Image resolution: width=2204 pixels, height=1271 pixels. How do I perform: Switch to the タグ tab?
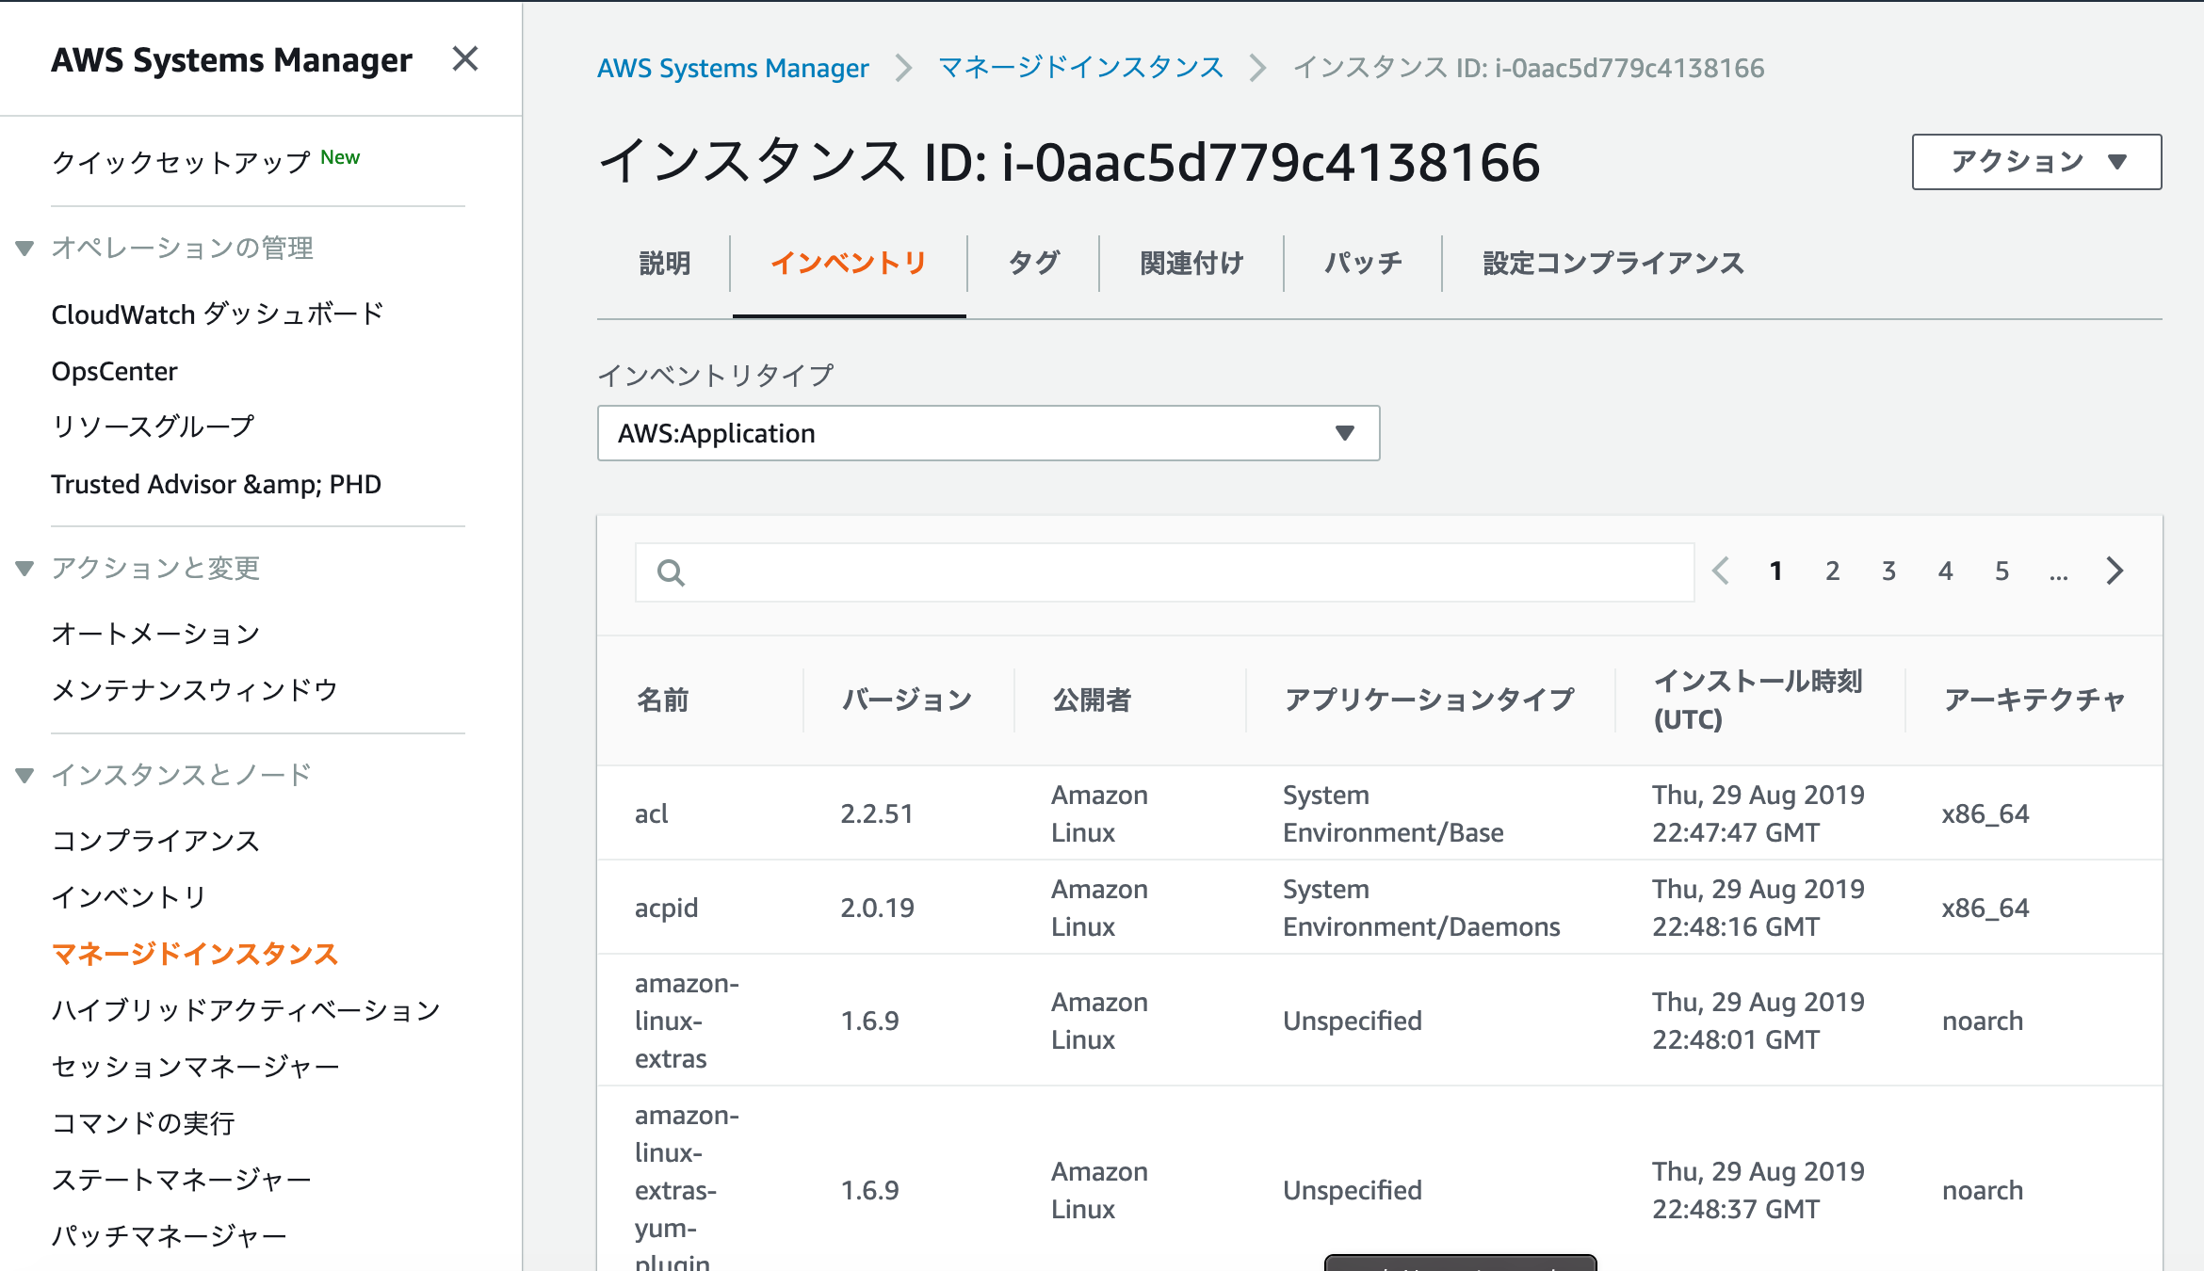click(1033, 264)
